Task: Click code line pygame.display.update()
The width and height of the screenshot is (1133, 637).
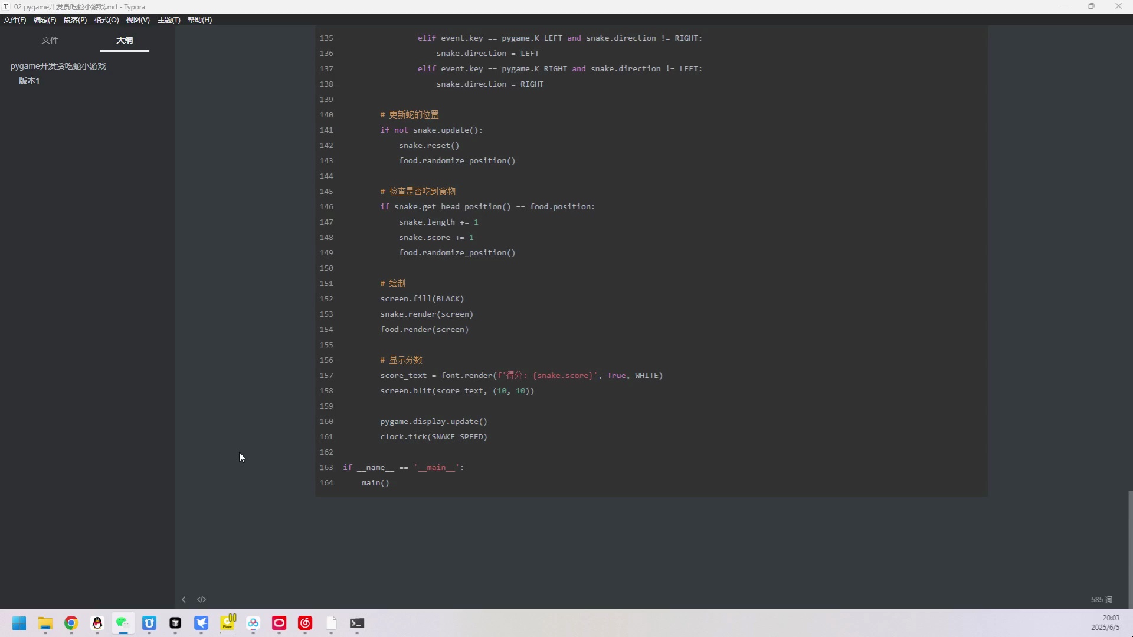Action: click(434, 421)
